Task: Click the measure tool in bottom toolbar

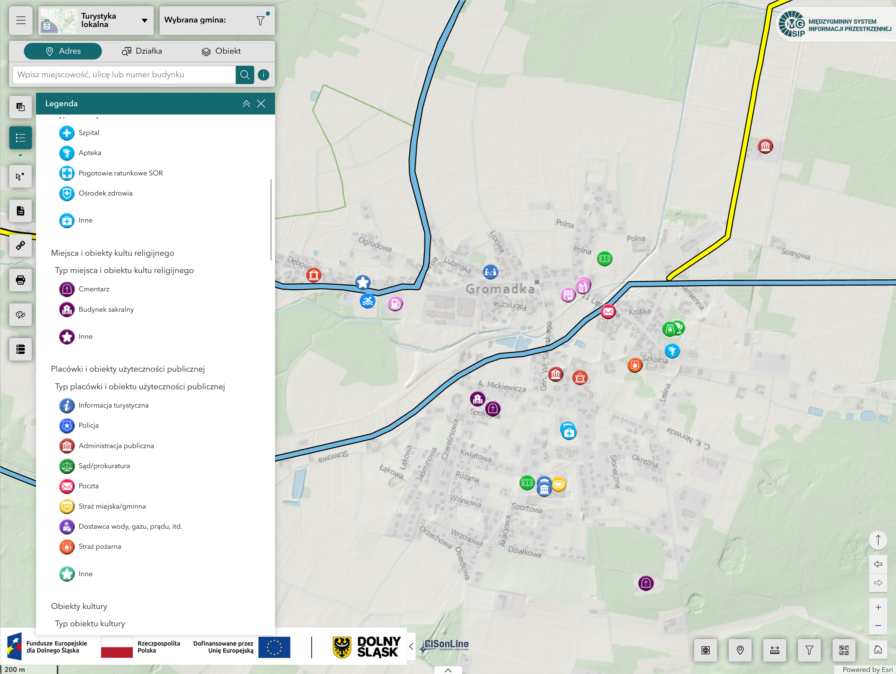Action: [x=774, y=650]
